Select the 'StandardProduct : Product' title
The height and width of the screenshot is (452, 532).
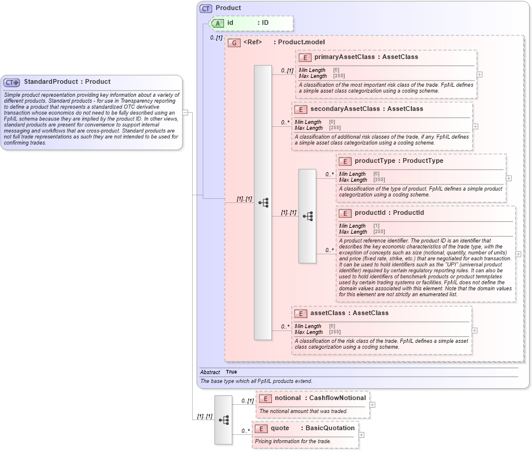(67, 81)
